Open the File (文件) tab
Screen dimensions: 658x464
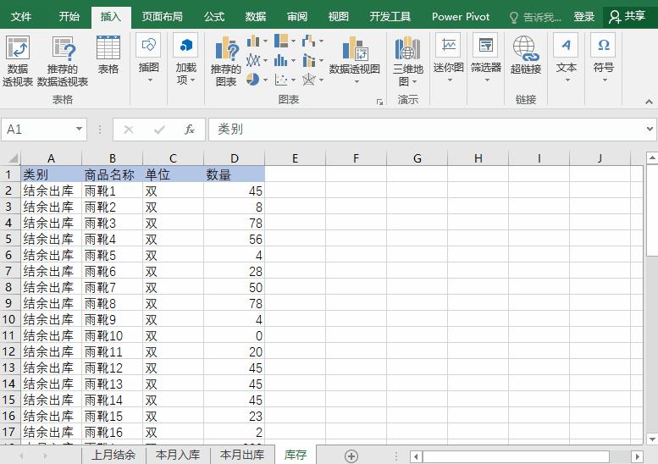point(21,16)
